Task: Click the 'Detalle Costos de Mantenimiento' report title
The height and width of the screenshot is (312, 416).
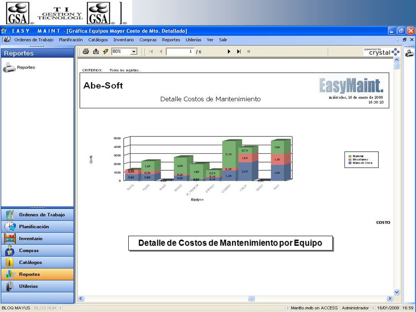Action: (x=211, y=99)
